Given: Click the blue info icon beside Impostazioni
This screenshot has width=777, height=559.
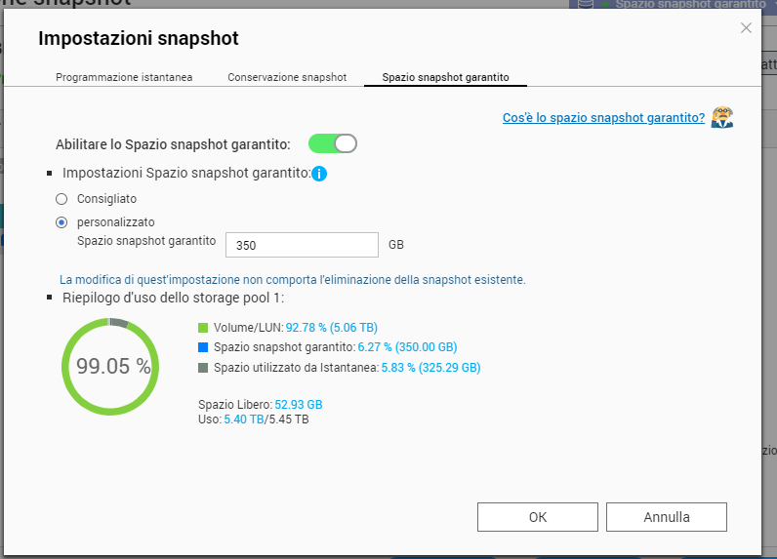Looking at the screenshot, I should click(x=318, y=174).
